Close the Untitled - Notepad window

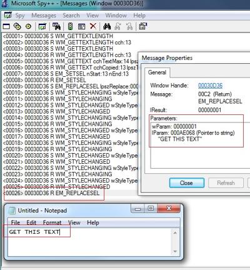pyautogui.click(x=169, y=208)
